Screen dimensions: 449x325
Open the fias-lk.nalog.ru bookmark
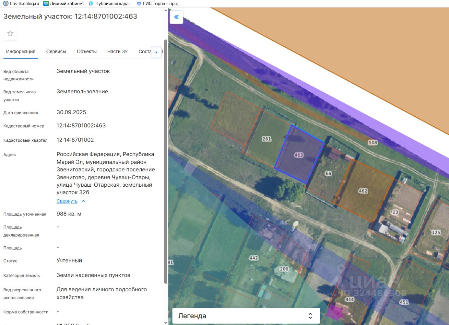click(21, 4)
